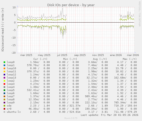
Task: Select the 'loop6' device label
Action: 11,93
